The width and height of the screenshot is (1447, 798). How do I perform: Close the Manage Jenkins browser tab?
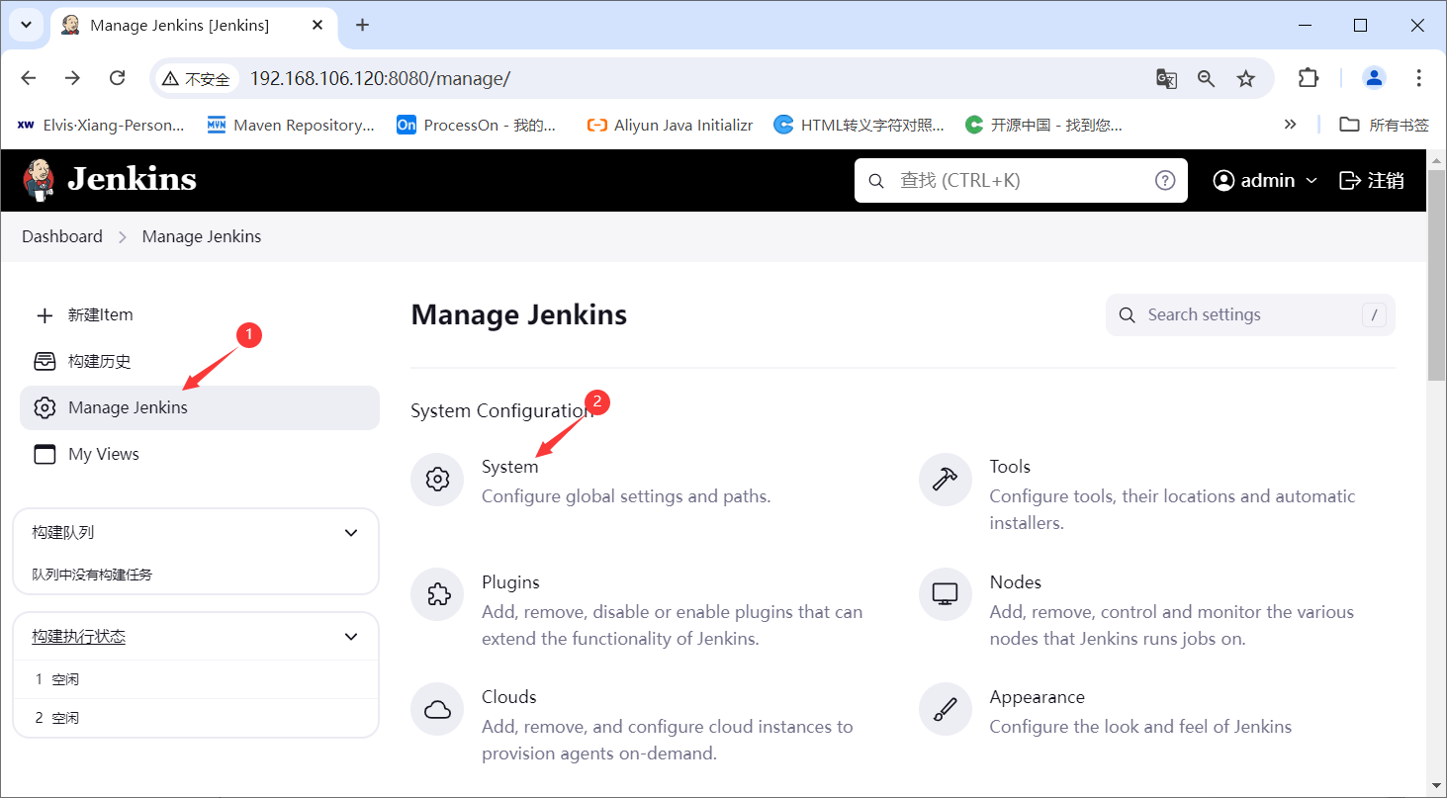tap(318, 25)
